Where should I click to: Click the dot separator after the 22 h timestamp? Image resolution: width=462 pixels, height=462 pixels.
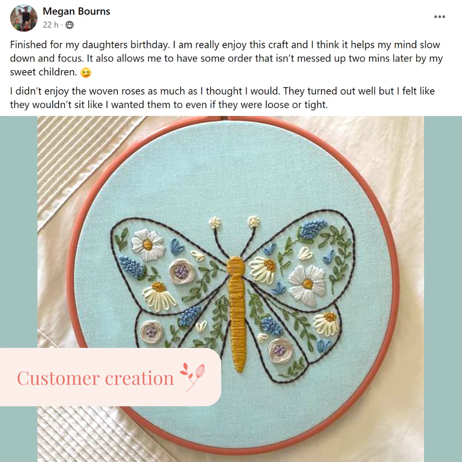click(62, 25)
